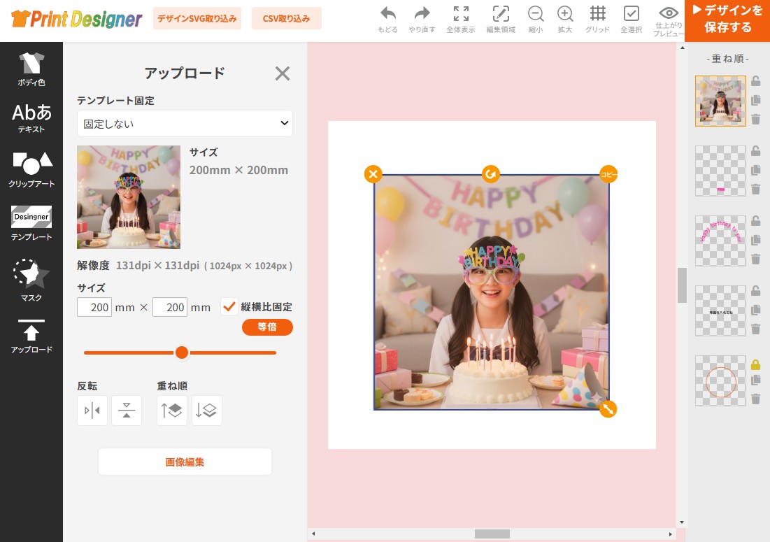
Task: Click the undo (もどる) arrow icon
Action: [387, 15]
